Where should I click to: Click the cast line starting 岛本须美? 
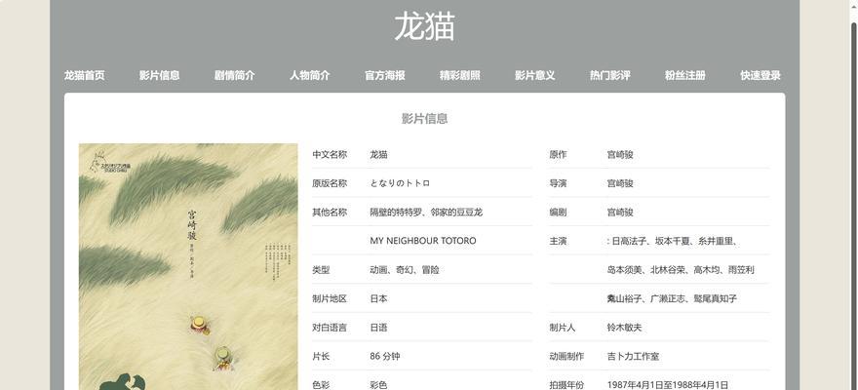click(x=681, y=270)
